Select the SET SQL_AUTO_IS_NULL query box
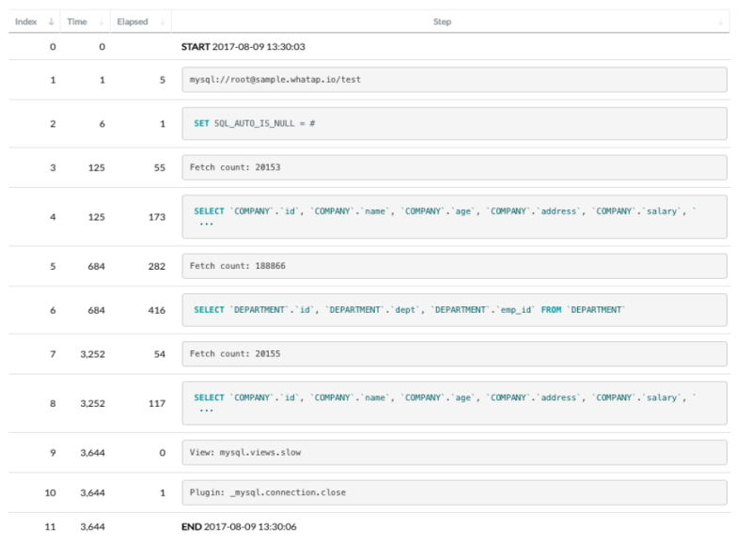This screenshot has height=560, width=752. pyautogui.click(x=454, y=123)
